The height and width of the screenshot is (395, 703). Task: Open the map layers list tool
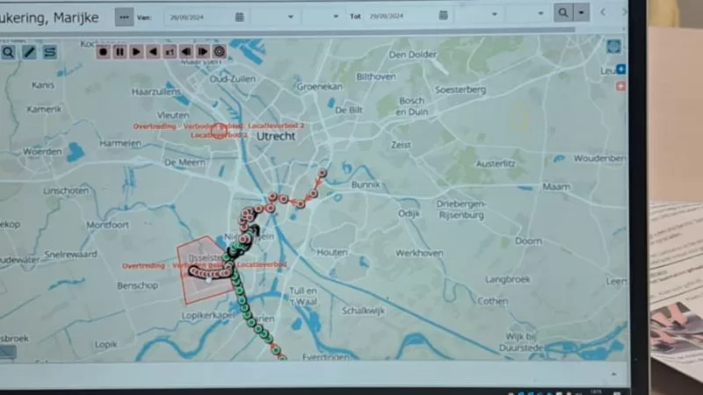50,52
